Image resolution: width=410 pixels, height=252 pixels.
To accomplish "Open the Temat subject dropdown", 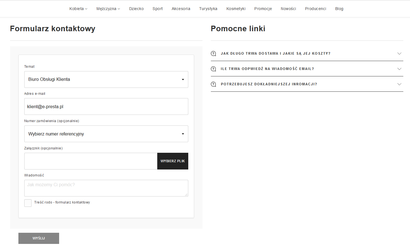I will (106, 79).
